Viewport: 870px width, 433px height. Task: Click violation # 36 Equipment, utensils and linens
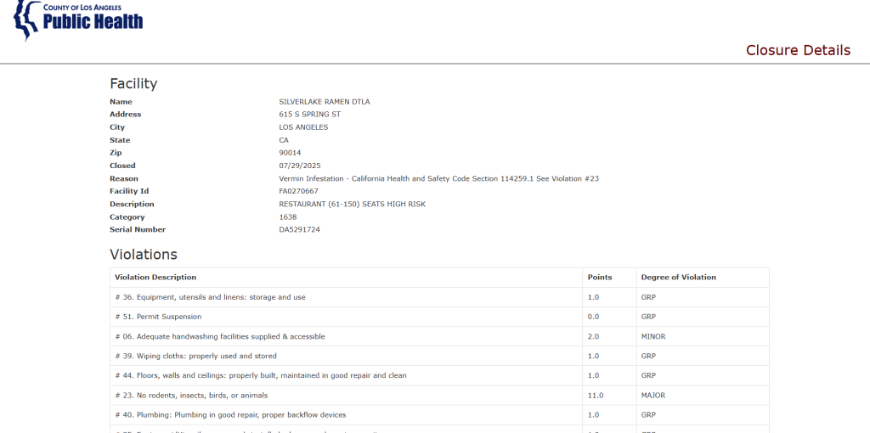211,297
